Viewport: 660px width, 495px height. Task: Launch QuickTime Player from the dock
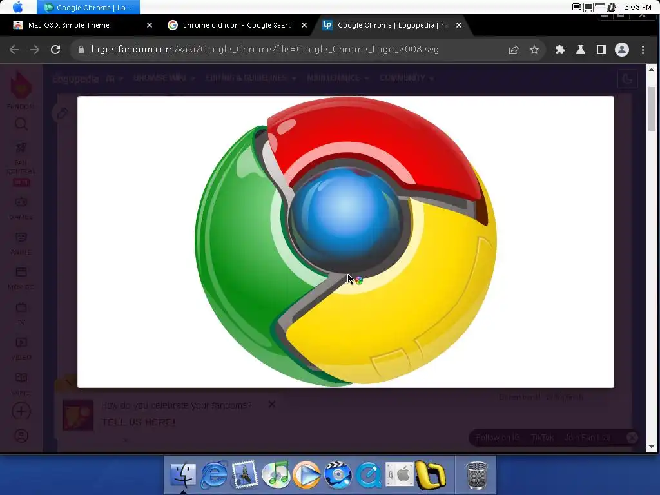pos(369,475)
